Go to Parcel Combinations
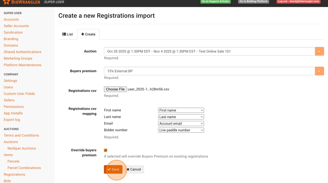328x183 pixels. pyautogui.click(x=24, y=168)
